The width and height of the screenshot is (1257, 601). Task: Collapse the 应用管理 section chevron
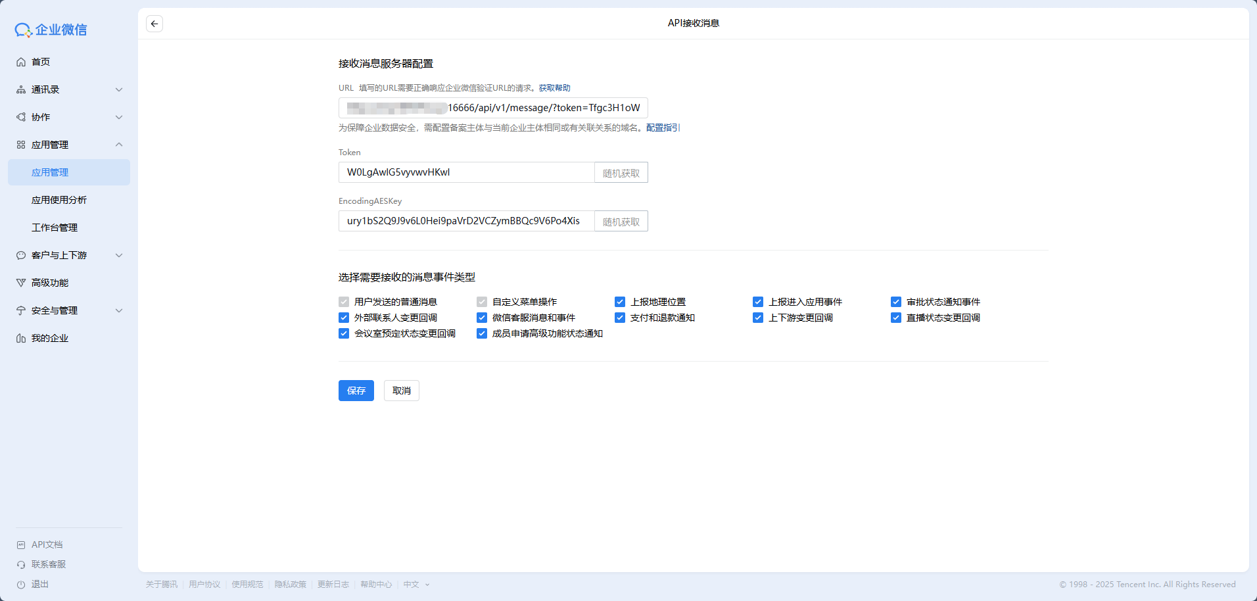coord(119,145)
